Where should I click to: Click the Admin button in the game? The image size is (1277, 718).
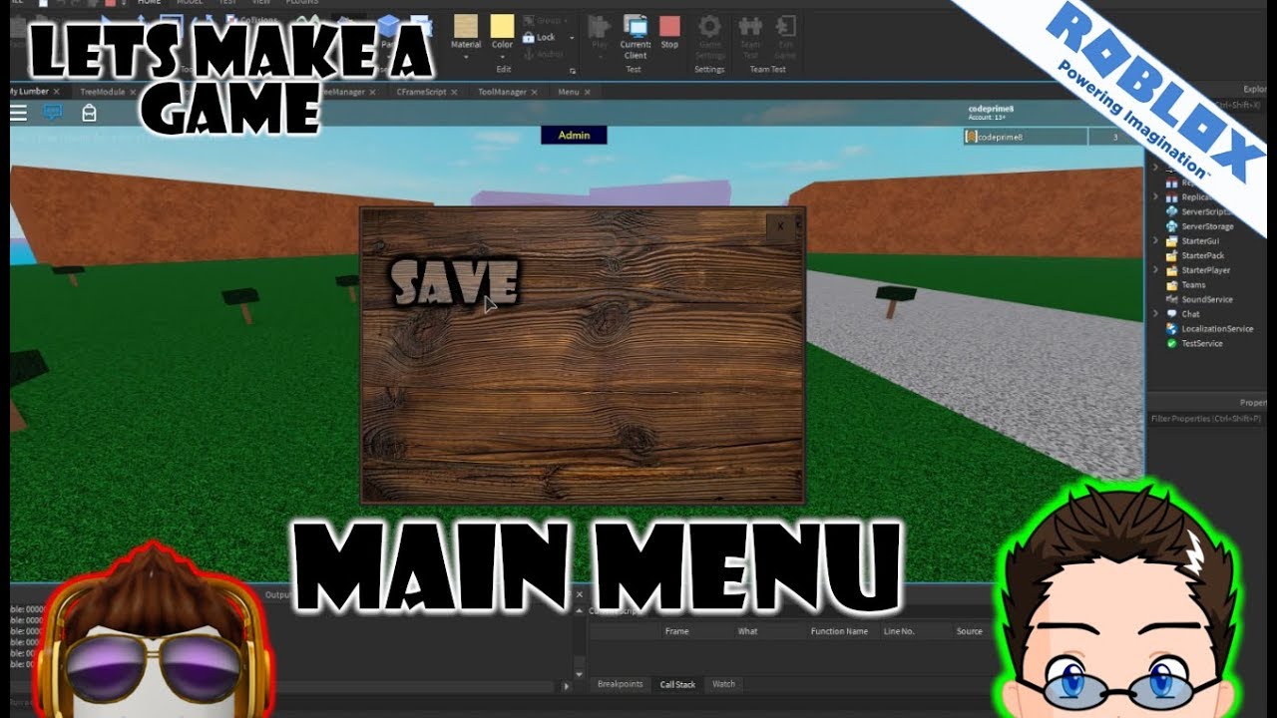(x=574, y=136)
